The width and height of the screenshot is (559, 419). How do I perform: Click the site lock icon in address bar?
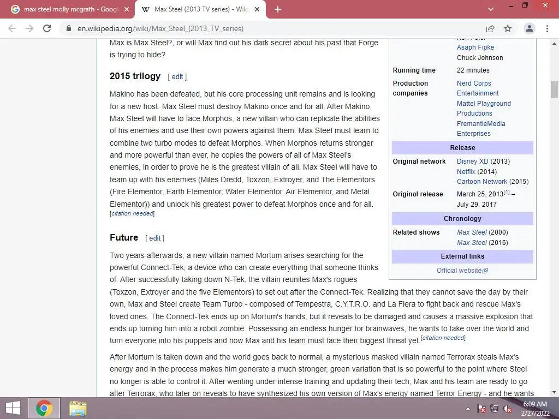[69, 28]
